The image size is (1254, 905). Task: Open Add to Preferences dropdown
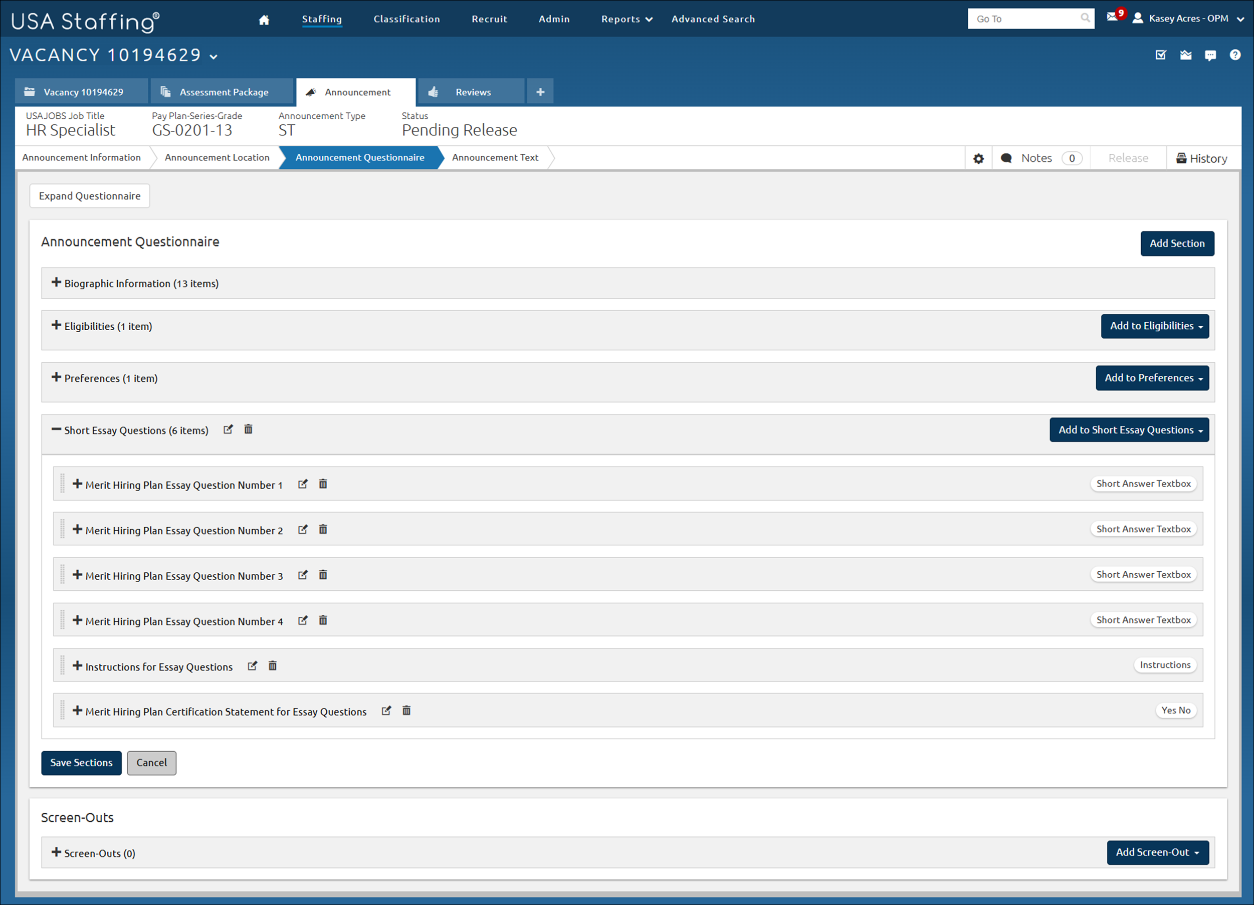[1152, 378]
